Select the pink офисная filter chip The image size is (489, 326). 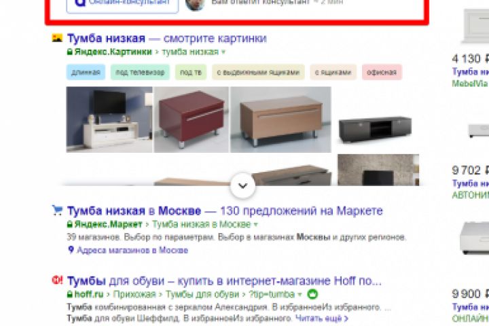point(382,73)
